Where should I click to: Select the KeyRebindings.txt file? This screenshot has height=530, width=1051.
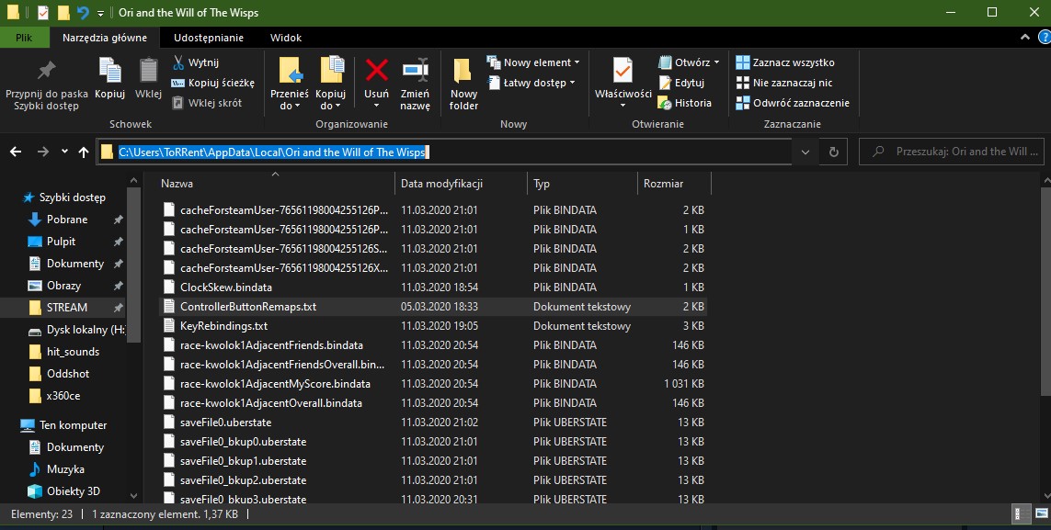(223, 326)
